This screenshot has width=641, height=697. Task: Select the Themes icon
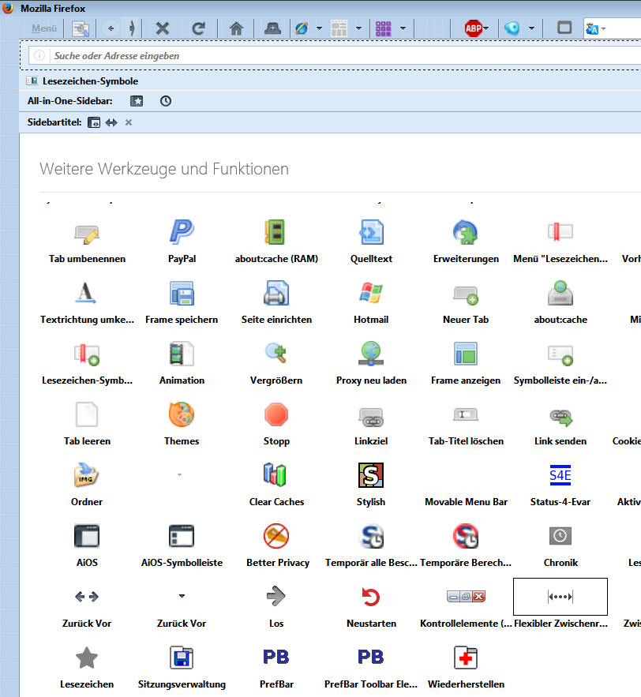click(182, 414)
